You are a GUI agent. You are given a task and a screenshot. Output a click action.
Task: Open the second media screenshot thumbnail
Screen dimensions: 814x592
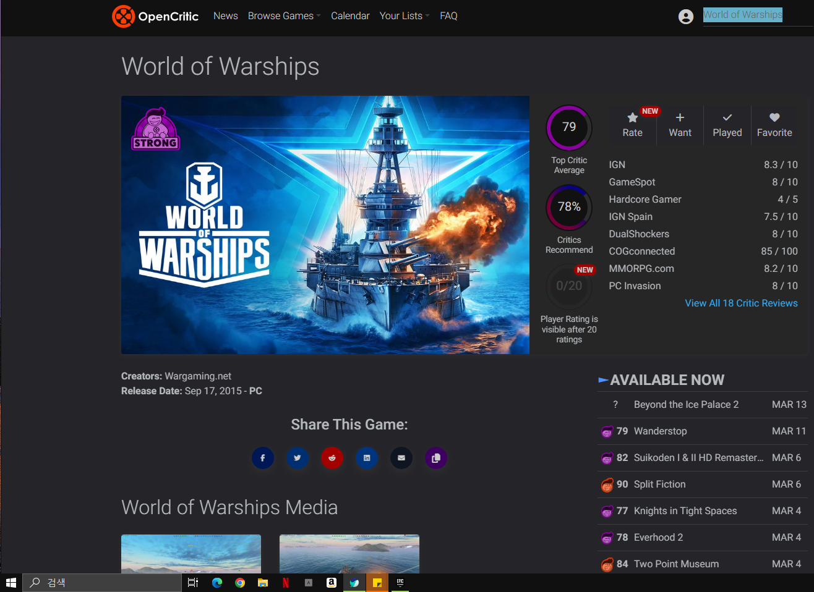(x=349, y=554)
